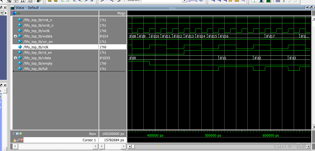
Task: Click the full signal diamond icon
Action: (x=20, y=69)
